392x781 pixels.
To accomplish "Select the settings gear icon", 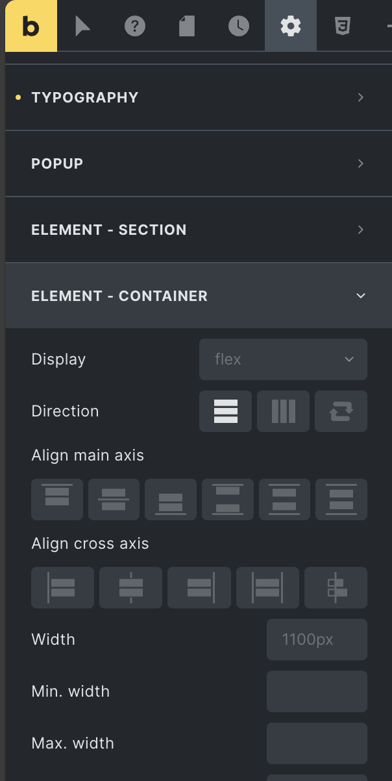I will click(291, 26).
